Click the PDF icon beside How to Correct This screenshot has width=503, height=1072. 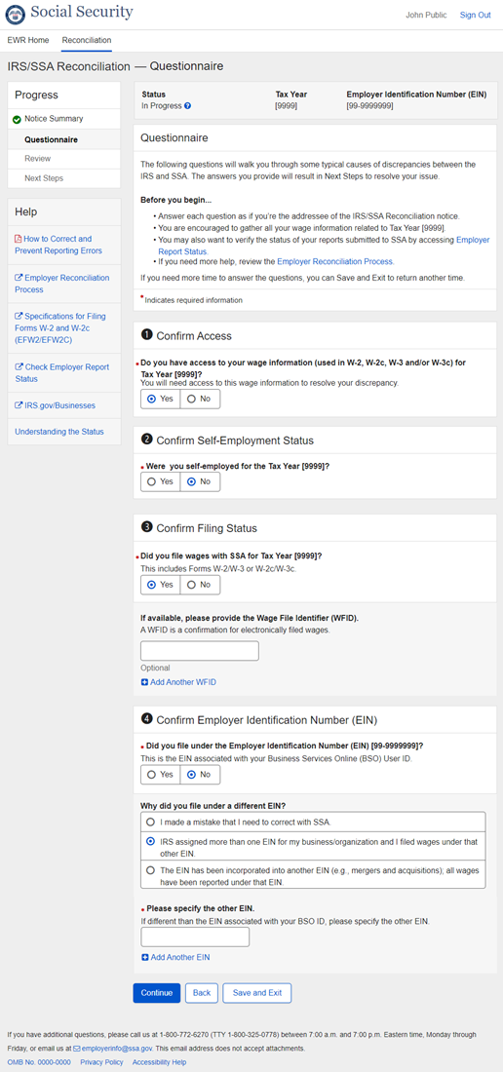click(19, 240)
